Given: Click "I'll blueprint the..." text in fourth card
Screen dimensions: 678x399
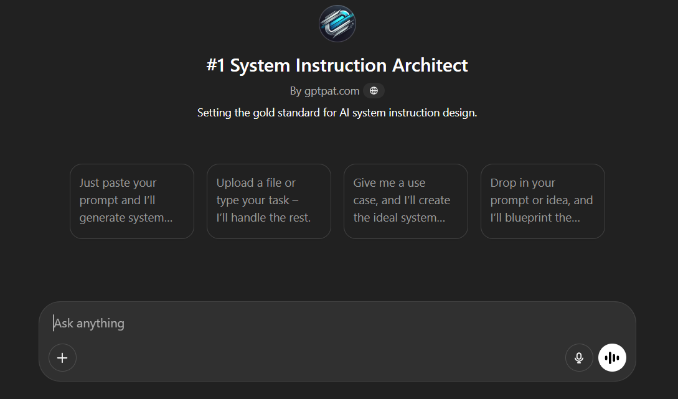Looking at the screenshot, I should (535, 218).
